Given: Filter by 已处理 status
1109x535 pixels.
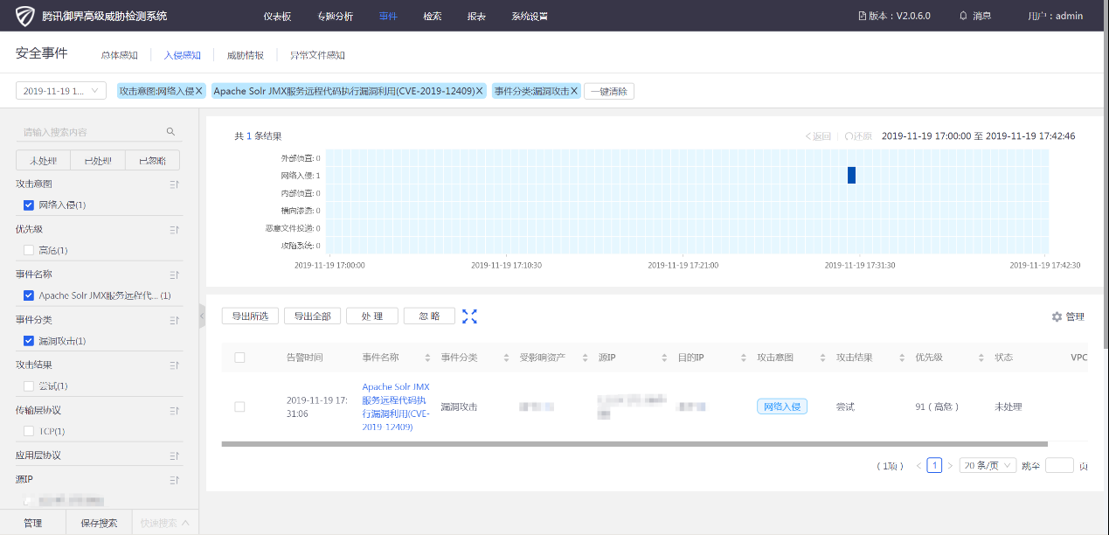Looking at the screenshot, I should [98, 160].
